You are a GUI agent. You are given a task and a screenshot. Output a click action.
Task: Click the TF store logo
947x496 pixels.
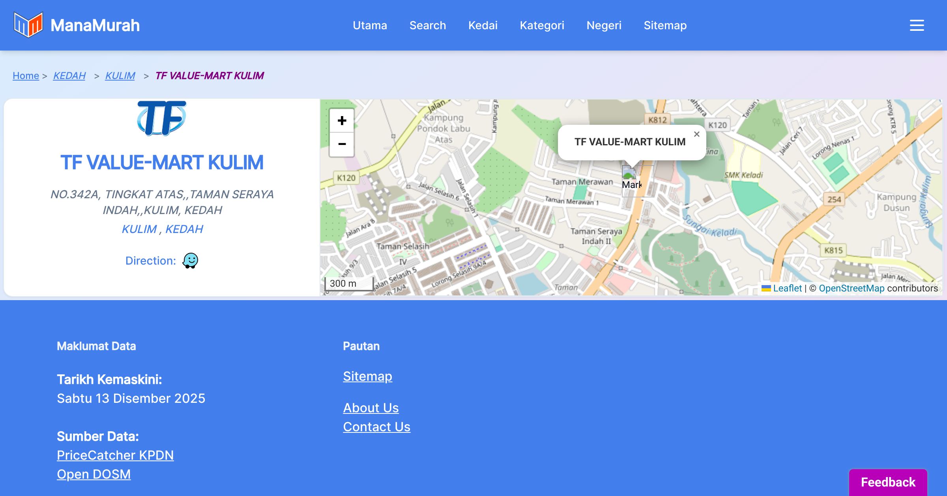point(161,118)
